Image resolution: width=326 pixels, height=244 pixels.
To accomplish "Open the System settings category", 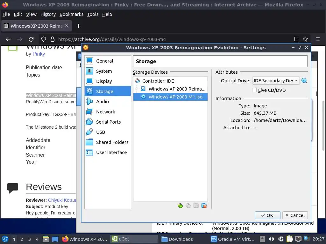I will pyautogui.click(x=108, y=71).
